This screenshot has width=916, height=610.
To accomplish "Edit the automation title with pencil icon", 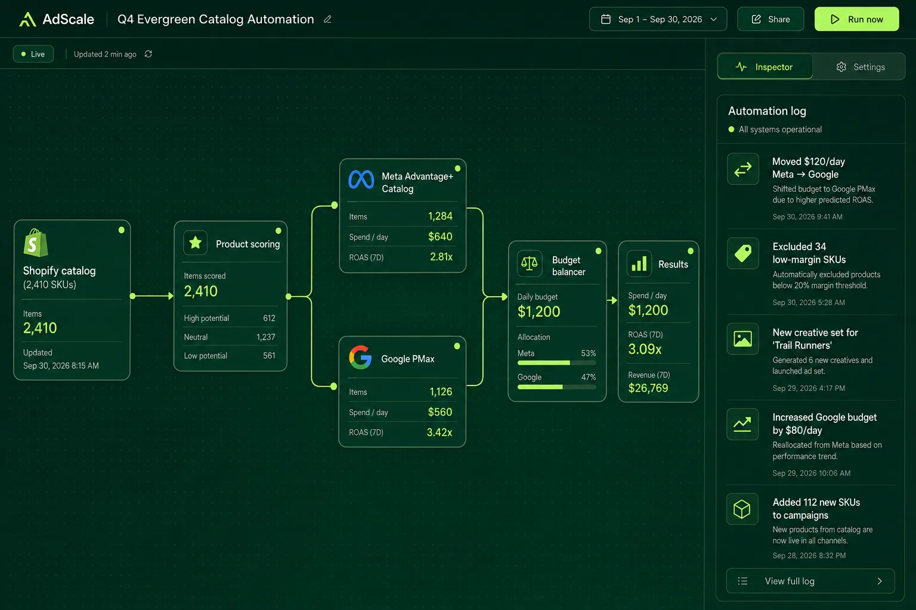I will pyautogui.click(x=327, y=19).
